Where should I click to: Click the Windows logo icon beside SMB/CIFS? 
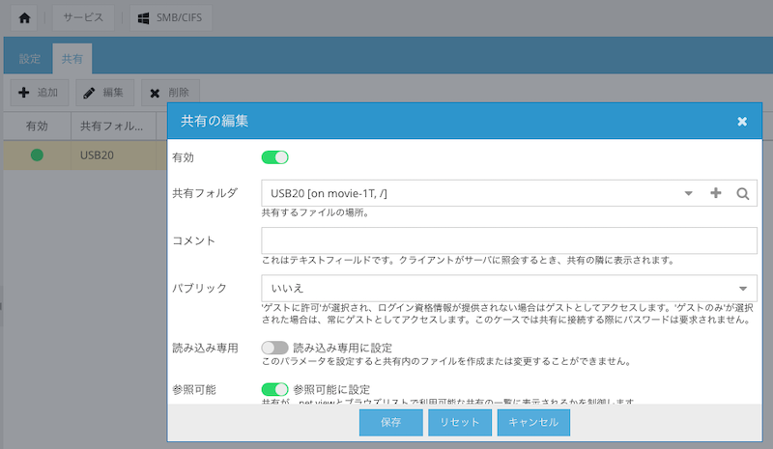point(143,18)
